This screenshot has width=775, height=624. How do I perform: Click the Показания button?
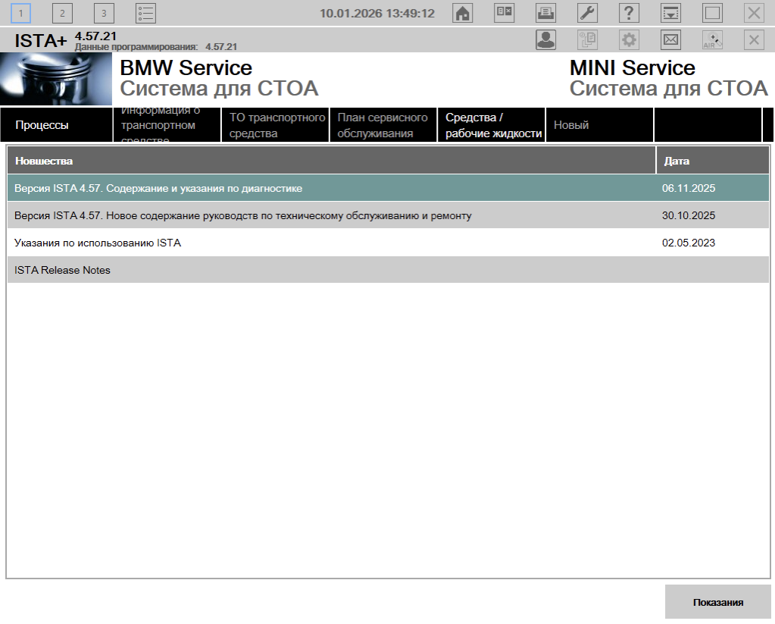[717, 602]
